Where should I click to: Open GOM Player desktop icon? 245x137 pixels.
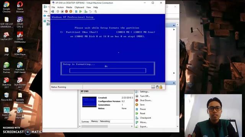[20, 51]
